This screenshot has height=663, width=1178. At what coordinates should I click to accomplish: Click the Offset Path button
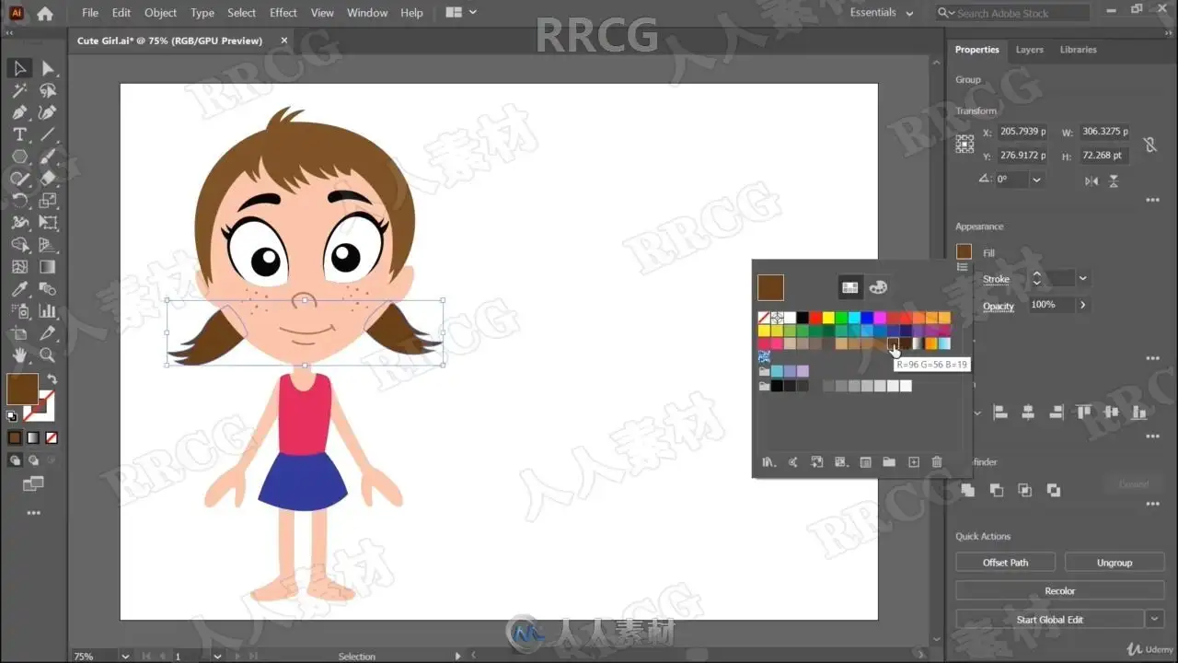[x=1006, y=563]
